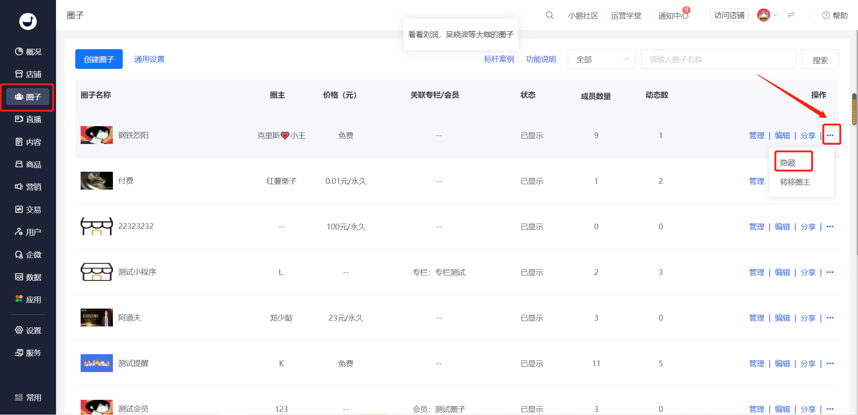Image resolution: width=858 pixels, height=415 pixels.
Task: Click the 搜索 button
Action: [820, 59]
